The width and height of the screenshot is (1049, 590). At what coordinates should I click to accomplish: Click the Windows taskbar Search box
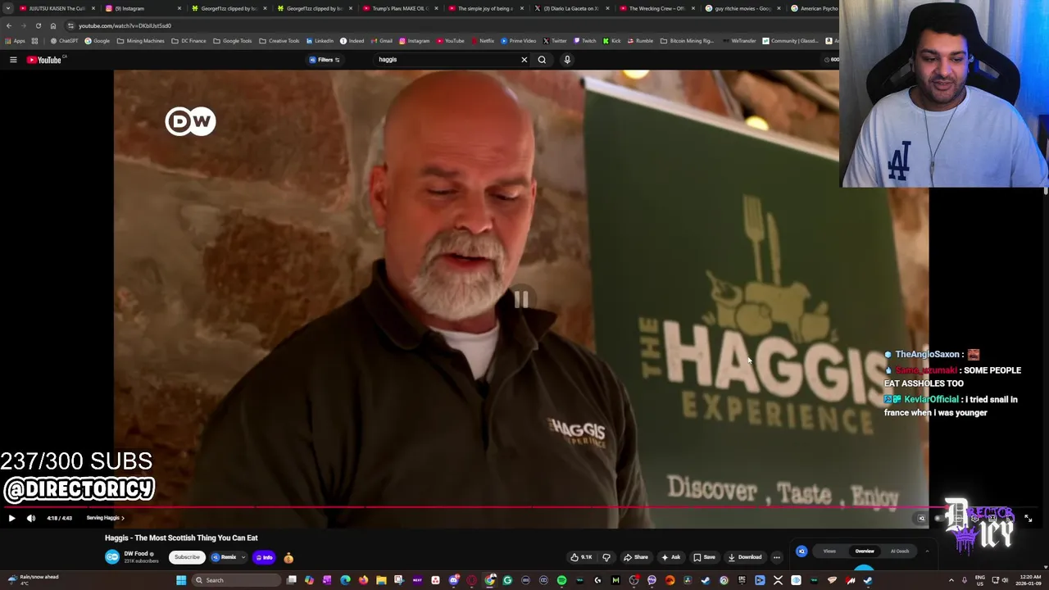point(236,580)
